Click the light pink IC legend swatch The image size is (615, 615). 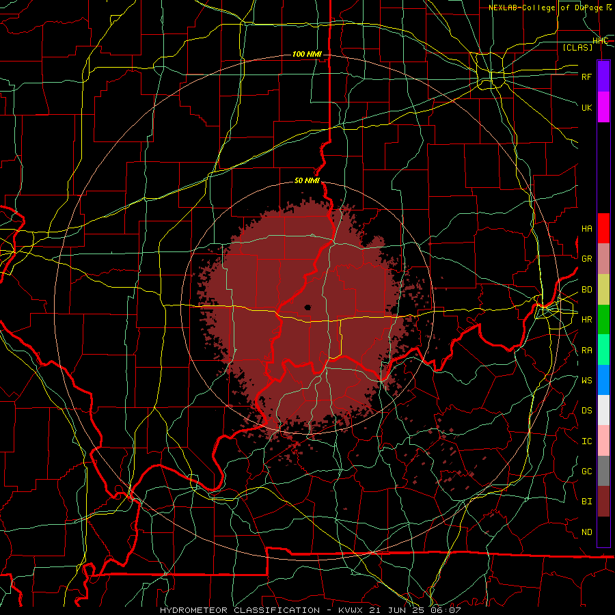click(603, 441)
